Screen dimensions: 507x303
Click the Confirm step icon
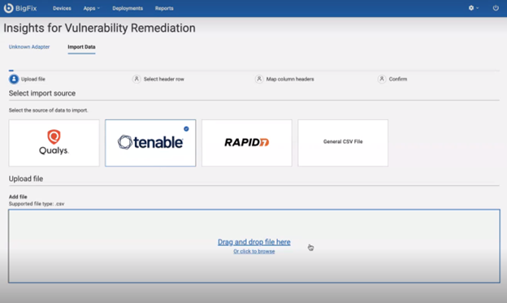[382, 79]
